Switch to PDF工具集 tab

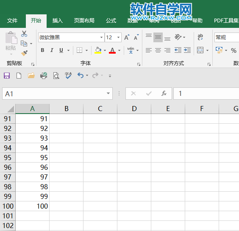tap(226, 21)
